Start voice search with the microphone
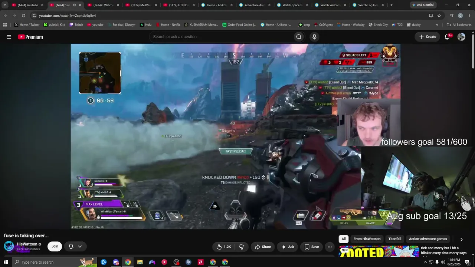This screenshot has height=267, width=475. (314, 37)
